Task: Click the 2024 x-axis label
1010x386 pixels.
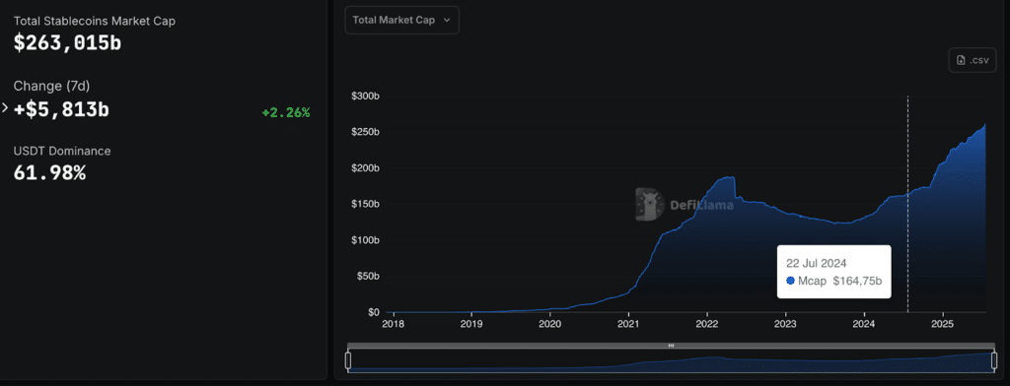Action: point(864,324)
